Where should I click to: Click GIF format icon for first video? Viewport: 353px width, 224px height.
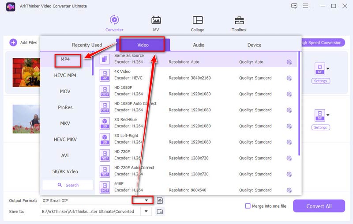(319, 69)
